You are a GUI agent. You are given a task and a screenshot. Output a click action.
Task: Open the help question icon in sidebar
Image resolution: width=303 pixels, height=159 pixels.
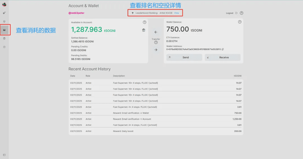pos(4,47)
